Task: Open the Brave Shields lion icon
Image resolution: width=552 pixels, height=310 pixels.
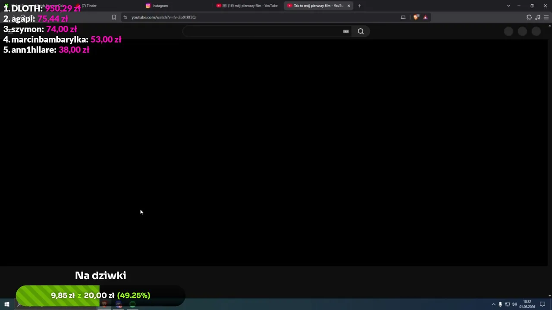Action: point(416,17)
